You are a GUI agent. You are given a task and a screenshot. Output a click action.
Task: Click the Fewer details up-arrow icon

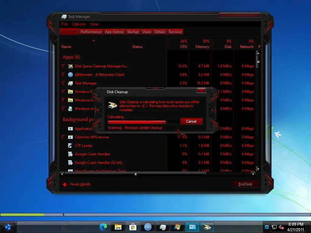click(65, 184)
